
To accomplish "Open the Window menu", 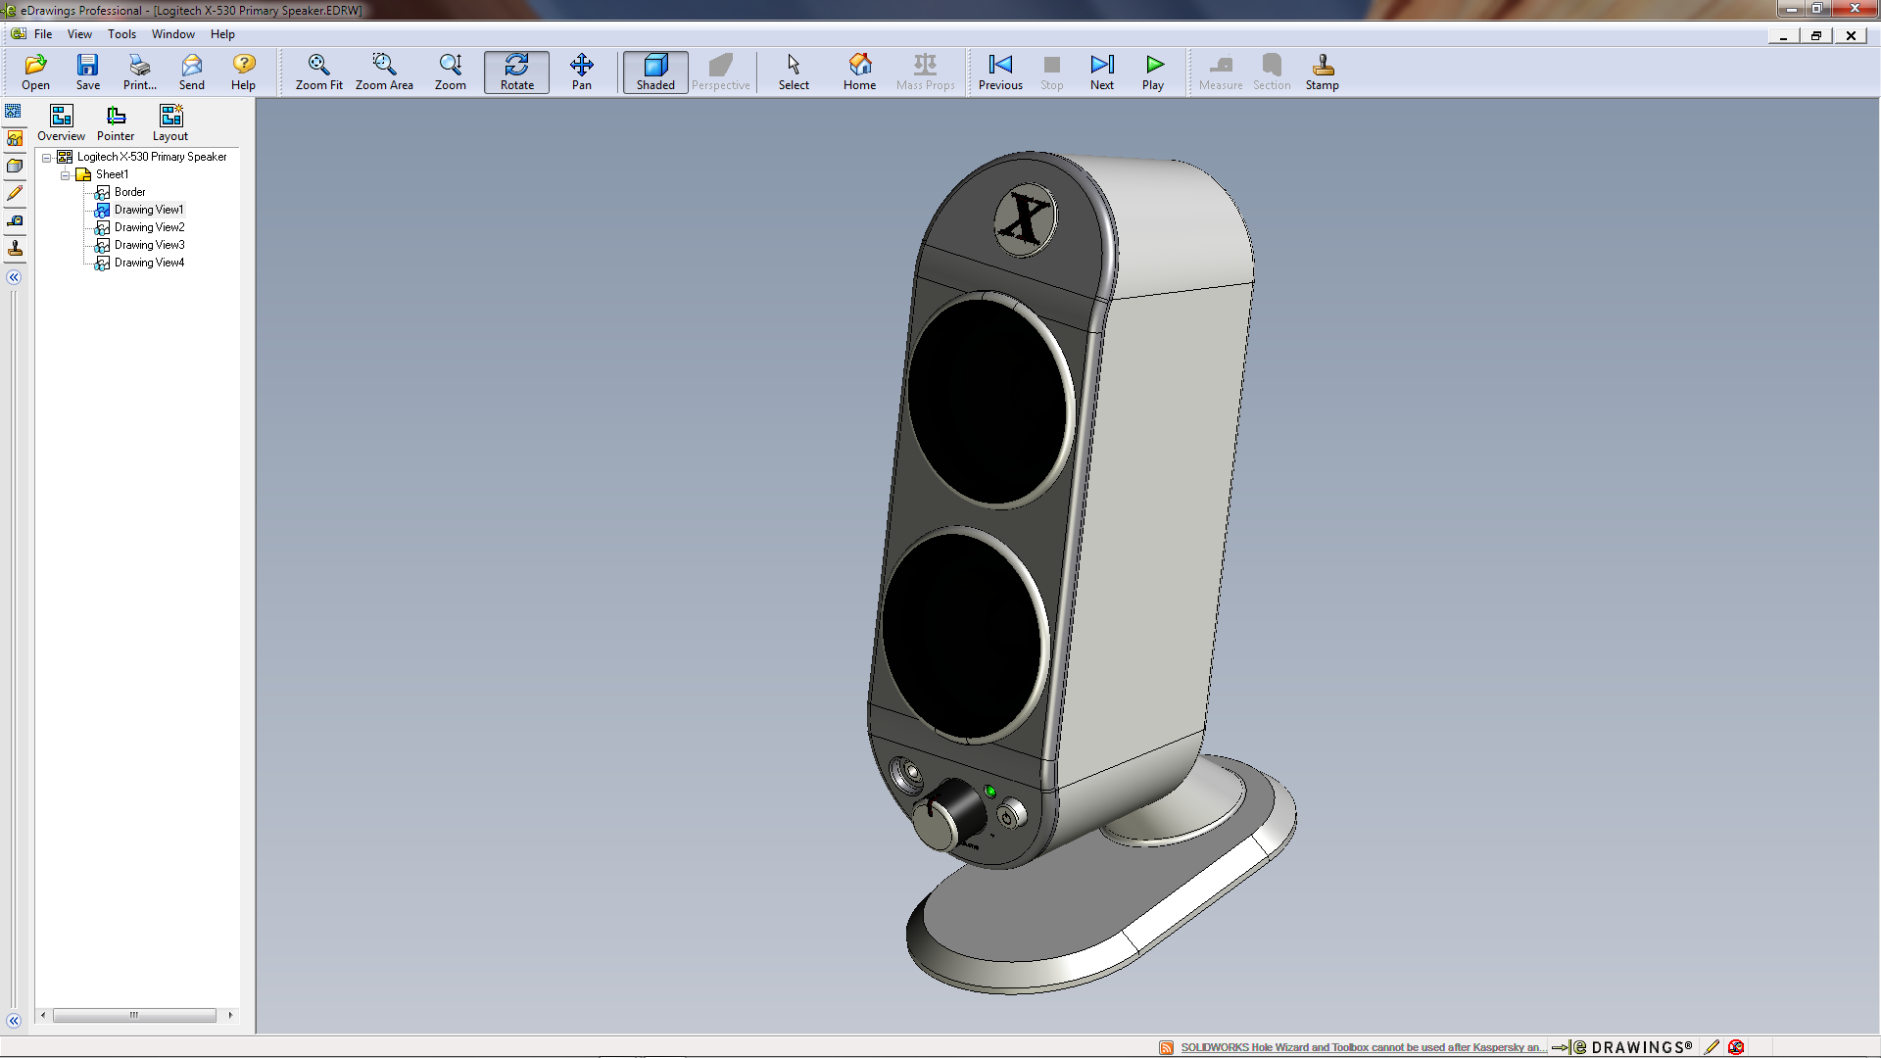I will (x=172, y=34).
